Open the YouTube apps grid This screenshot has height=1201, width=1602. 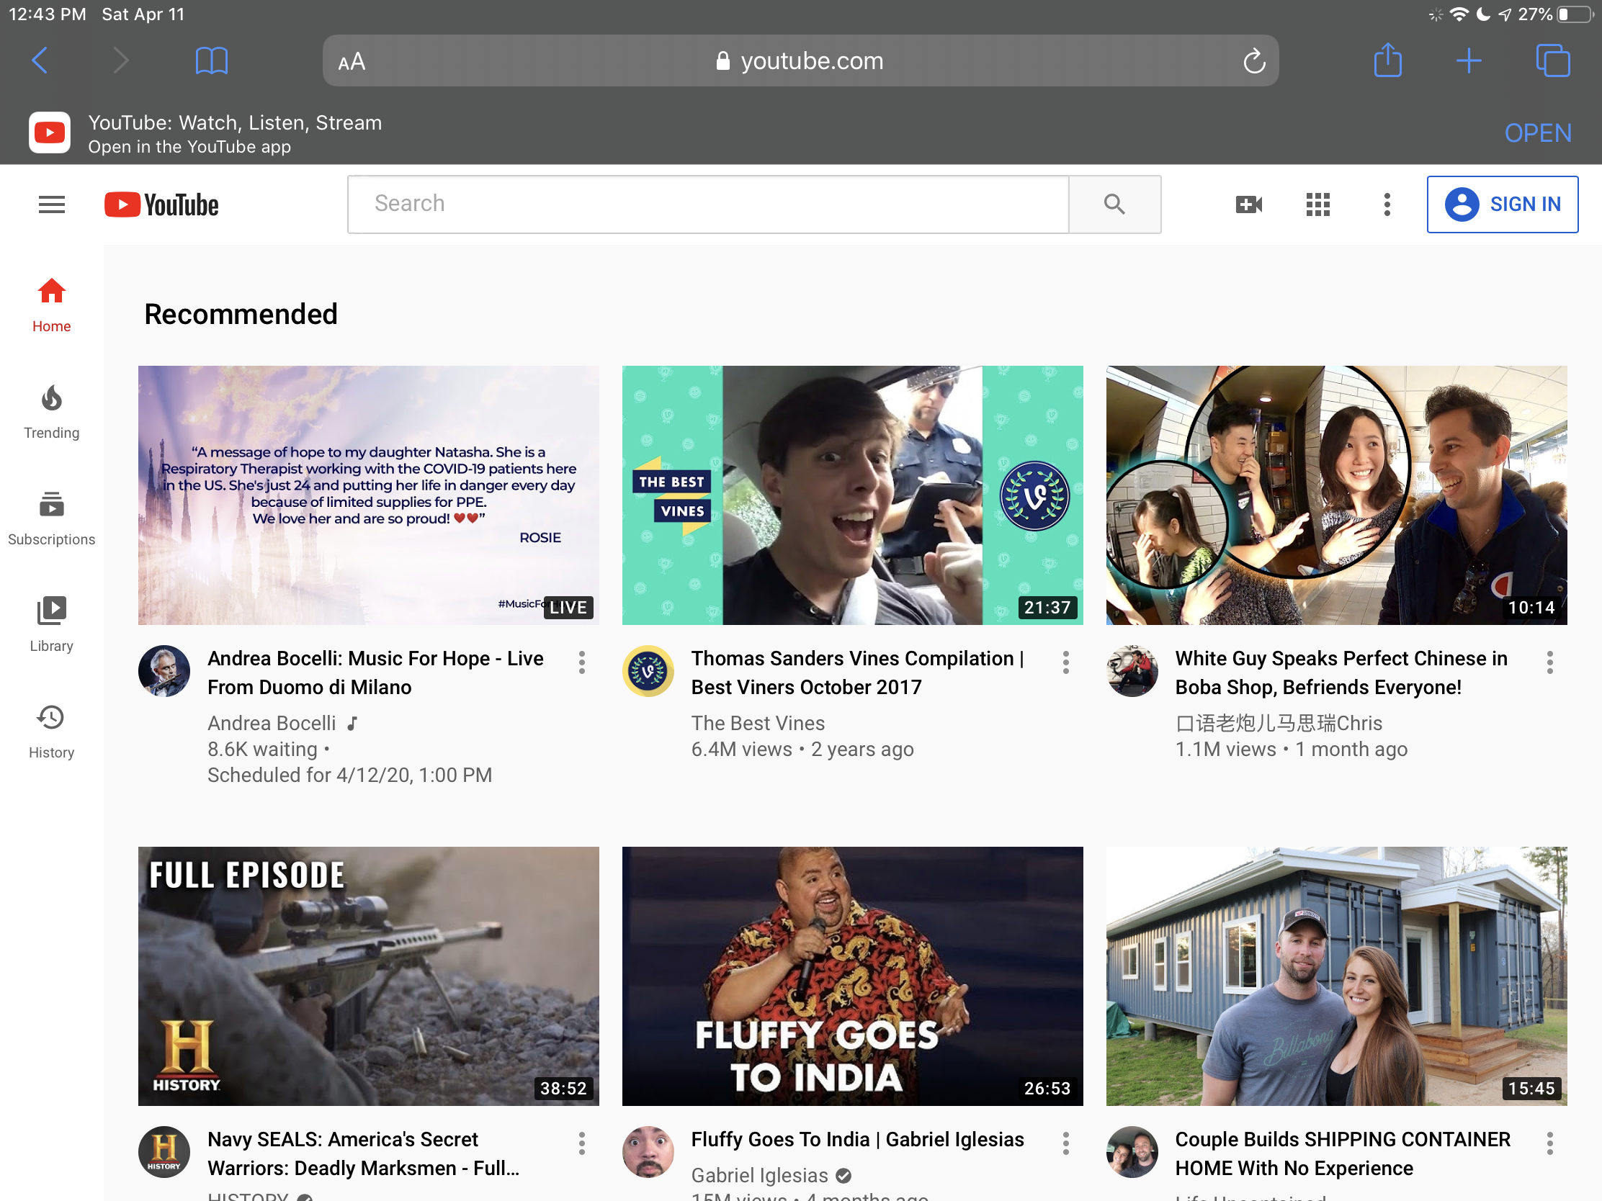(1317, 205)
